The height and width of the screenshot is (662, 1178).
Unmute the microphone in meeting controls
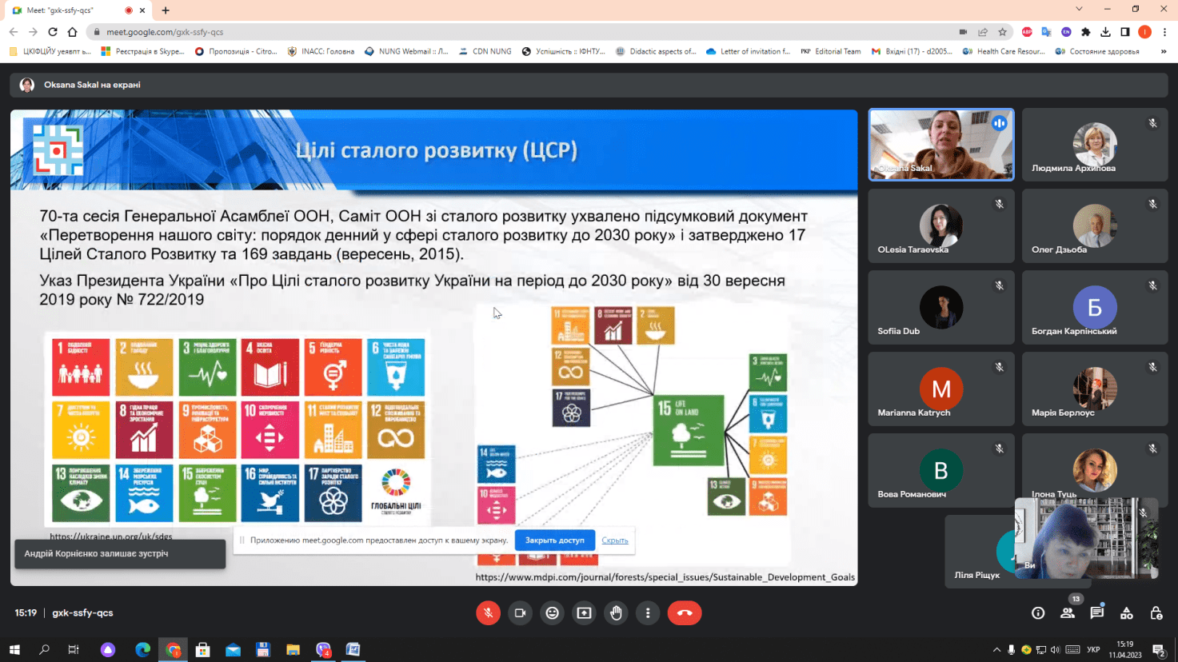click(x=488, y=612)
